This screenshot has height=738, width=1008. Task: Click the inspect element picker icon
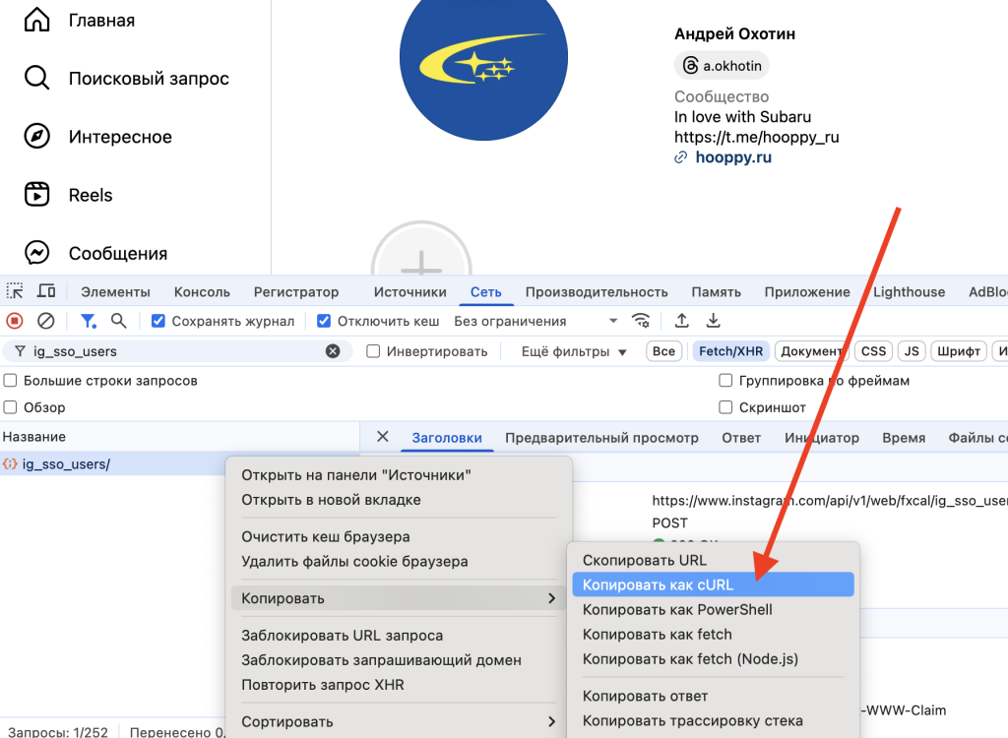[15, 291]
